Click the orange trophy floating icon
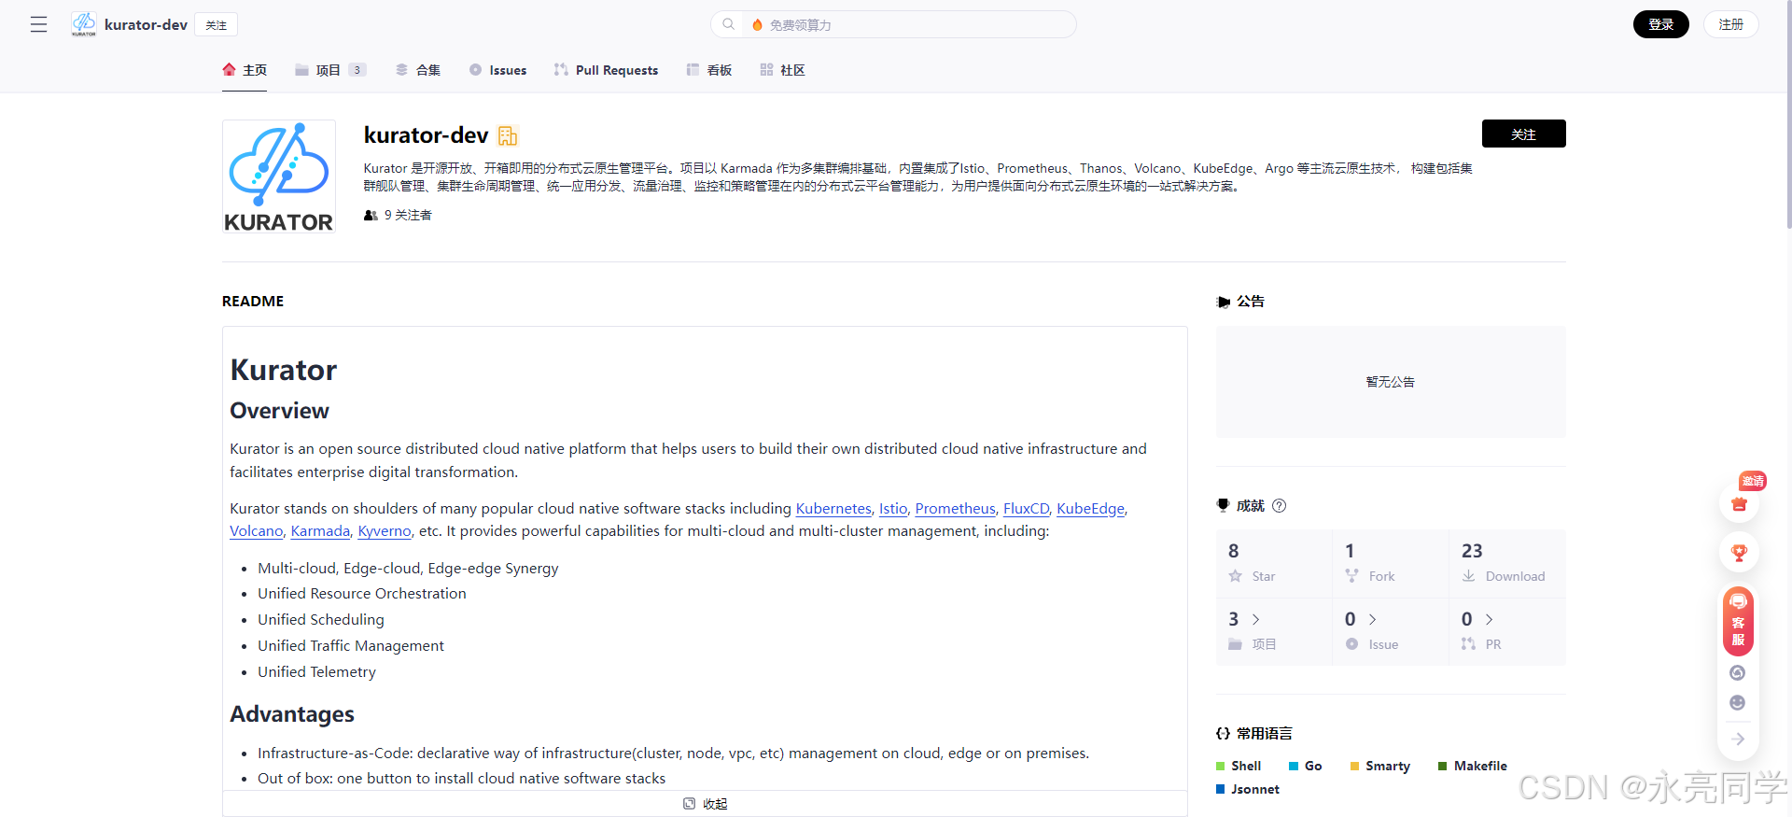This screenshot has height=817, width=1792. 1739,553
